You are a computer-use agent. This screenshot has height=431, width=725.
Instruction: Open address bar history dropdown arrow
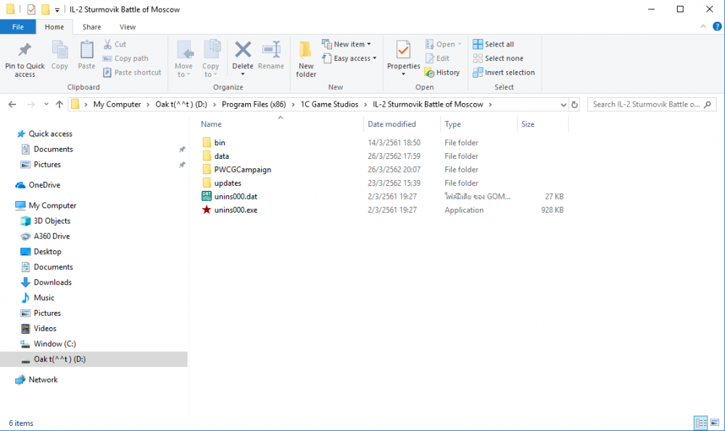click(563, 104)
